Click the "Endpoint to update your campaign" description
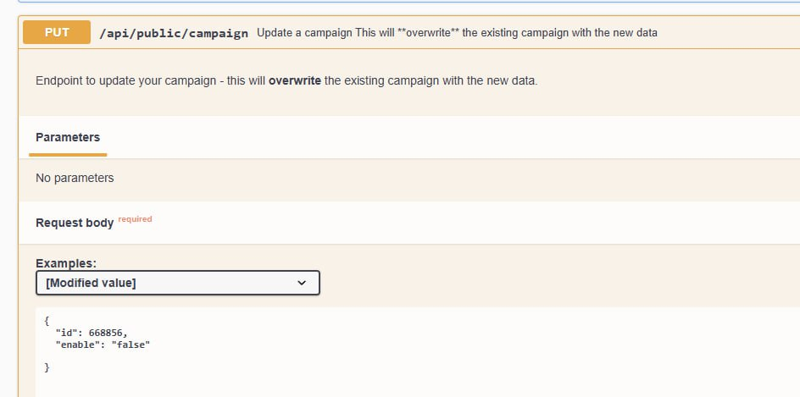800x397 pixels. point(286,81)
